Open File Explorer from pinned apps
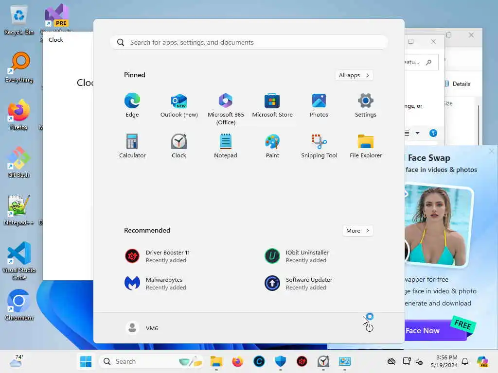The height and width of the screenshot is (373, 498). tap(366, 146)
